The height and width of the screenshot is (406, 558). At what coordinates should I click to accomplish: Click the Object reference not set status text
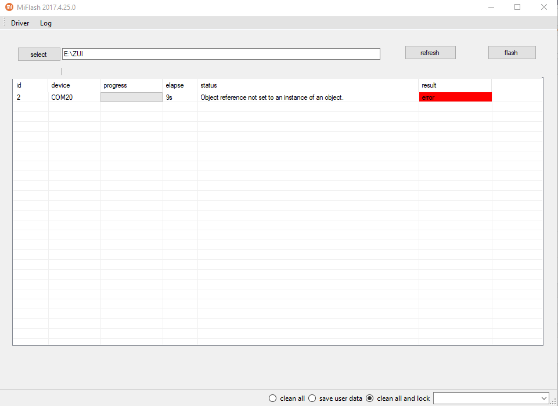(x=272, y=97)
